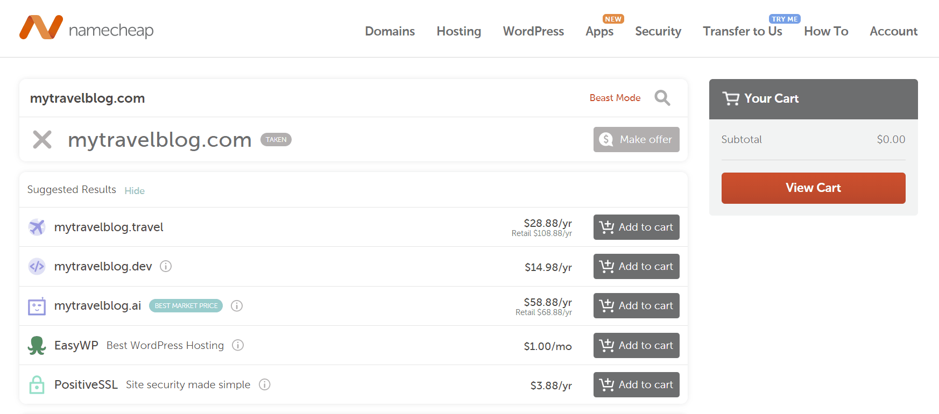The width and height of the screenshot is (939, 414).
Task: Click the search magnifier icon
Action: (x=662, y=98)
